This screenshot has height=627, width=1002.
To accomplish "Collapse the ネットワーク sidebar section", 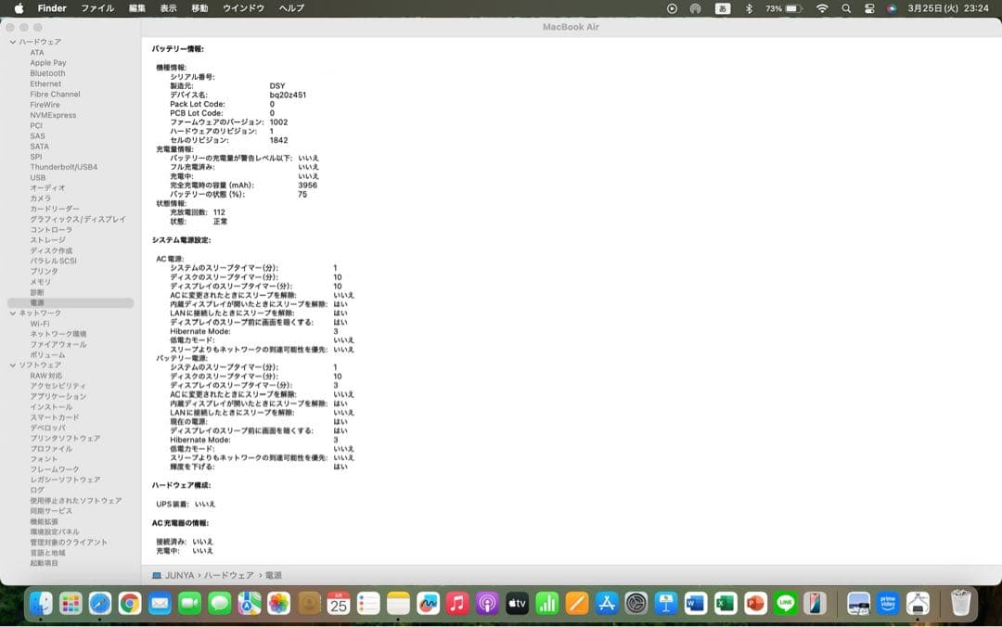I will coord(14,313).
